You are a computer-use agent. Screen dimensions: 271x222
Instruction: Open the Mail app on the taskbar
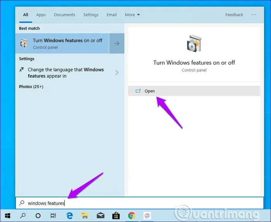(x=100, y=215)
